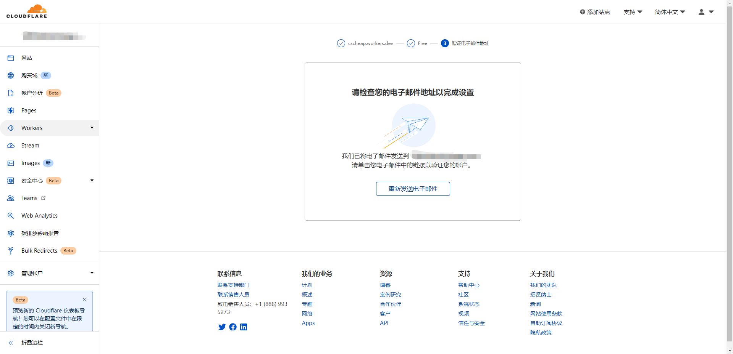The image size is (733, 354).
Task: Open 隐私政策 footer link
Action: point(541,333)
